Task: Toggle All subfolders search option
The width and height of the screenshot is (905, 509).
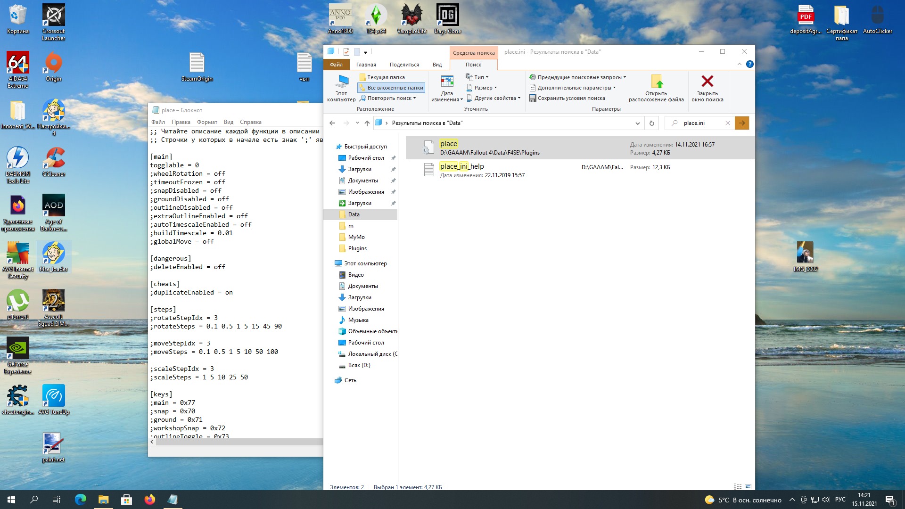Action: click(x=391, y=88)
